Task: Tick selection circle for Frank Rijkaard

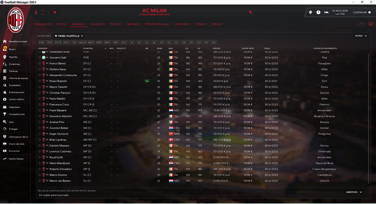Action: pyautogui.click(x=39, y=110)
